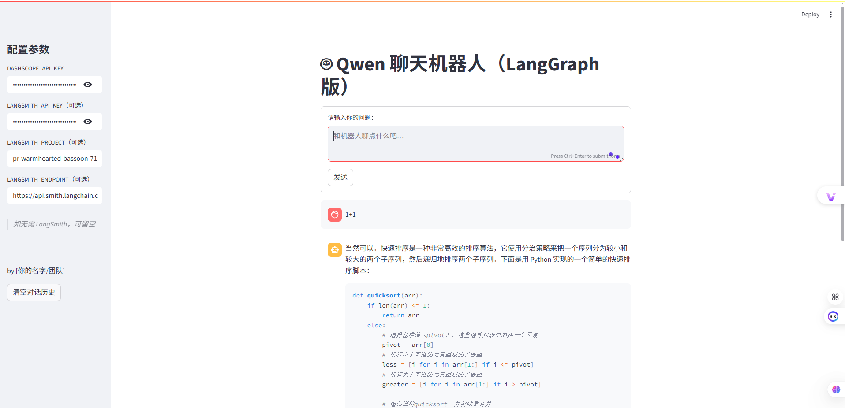Reveal the DASHSCOPE_API_KEY value with the eye toggle
This screenshot has height=408, width=845.
pos(87,85)
